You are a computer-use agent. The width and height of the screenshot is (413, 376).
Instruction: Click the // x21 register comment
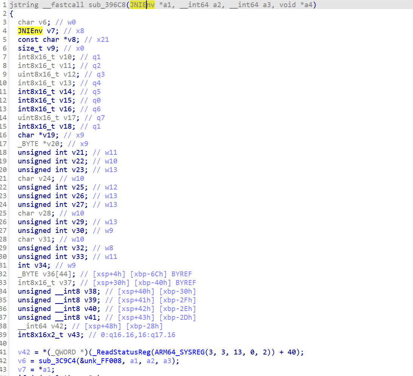(97, 40)
